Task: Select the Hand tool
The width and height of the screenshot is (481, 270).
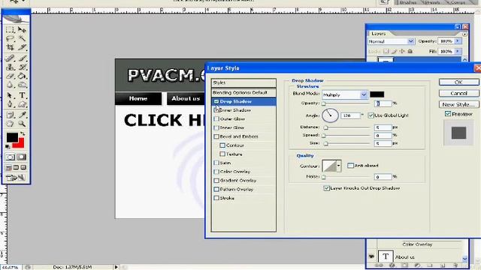Action: (10, 124)
